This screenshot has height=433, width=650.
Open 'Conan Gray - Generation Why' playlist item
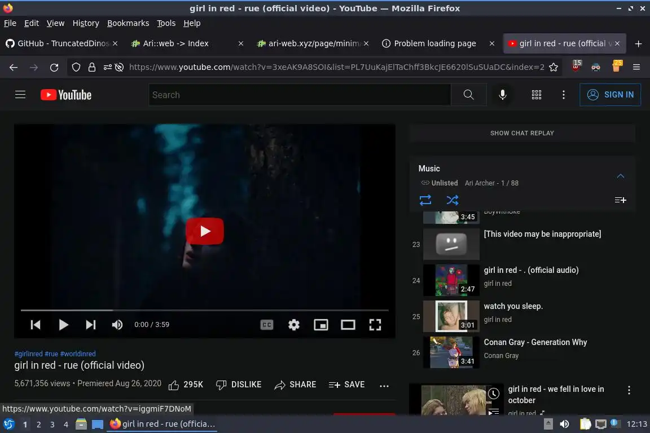[535, 342]
